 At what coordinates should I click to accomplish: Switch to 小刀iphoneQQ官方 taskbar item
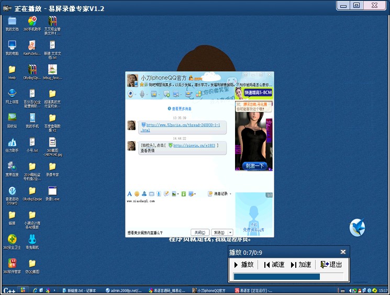tap(209, 290)
